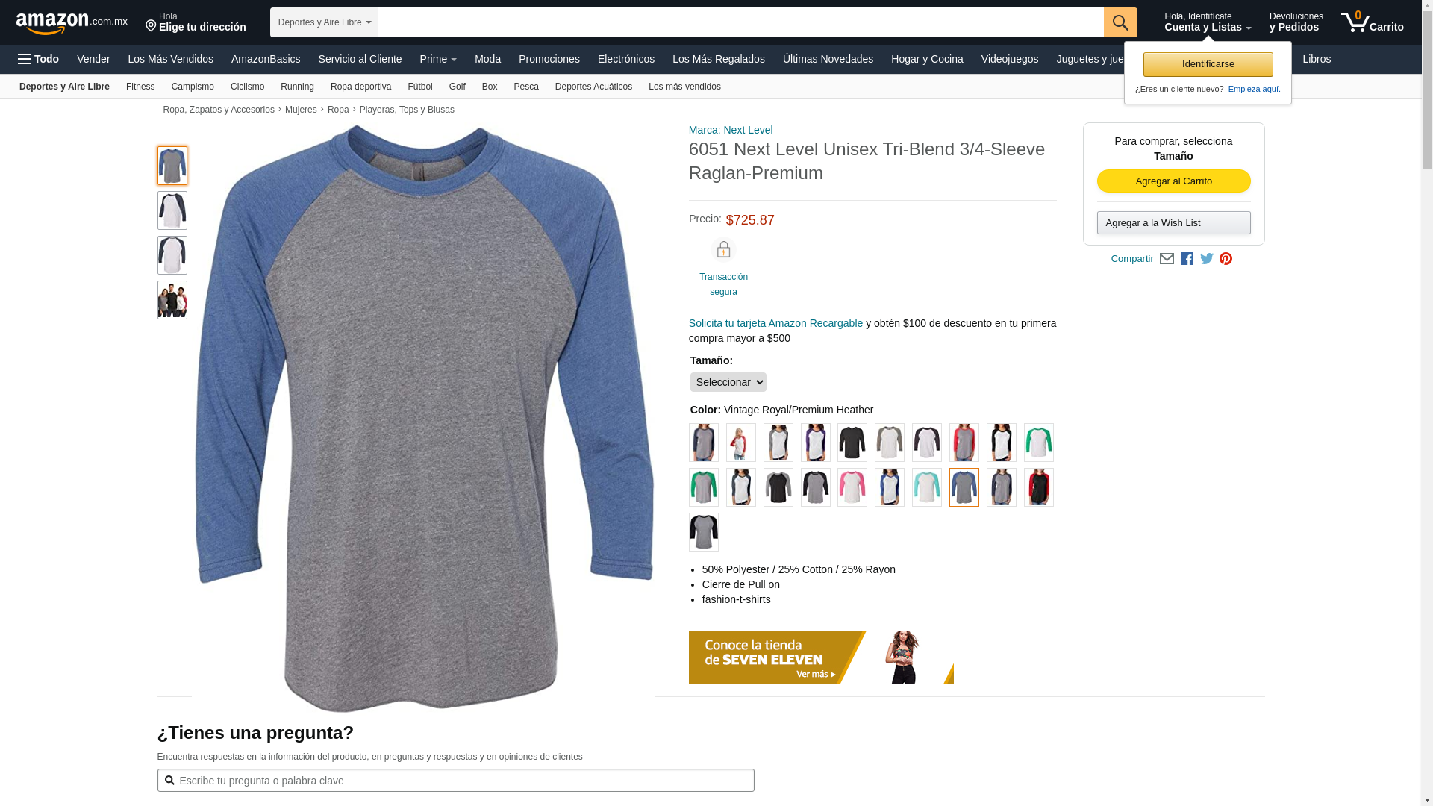Select the Running subcategory tab
The height and width of the screenshot is (806, 1433).
tap(297, 87)
